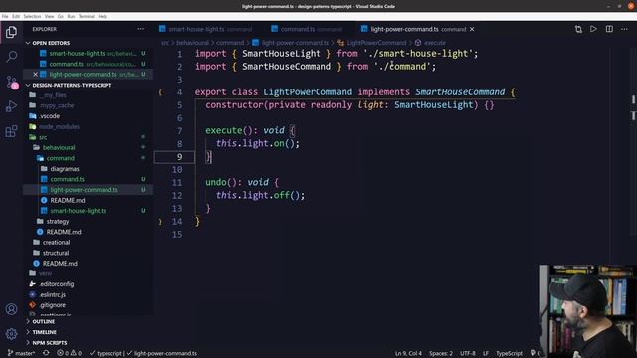Open the Accounts menu icon
Viewport: 637px width, 358px height.
[11, 309]
